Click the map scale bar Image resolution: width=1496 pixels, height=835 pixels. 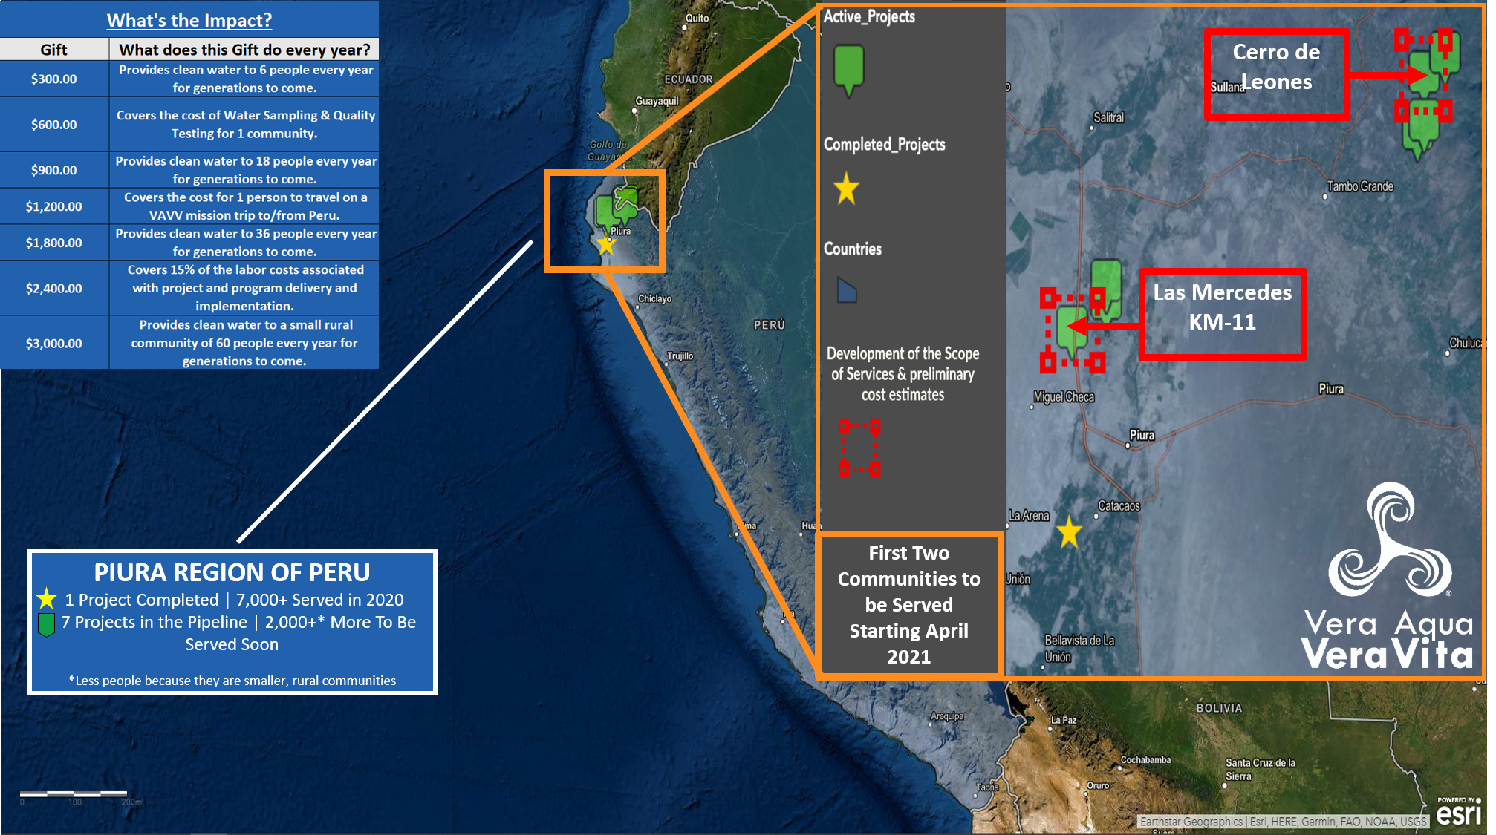74,793
